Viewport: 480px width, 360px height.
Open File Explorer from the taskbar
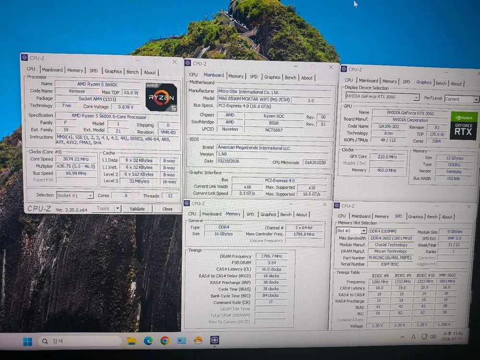click(x=132, y=341)
